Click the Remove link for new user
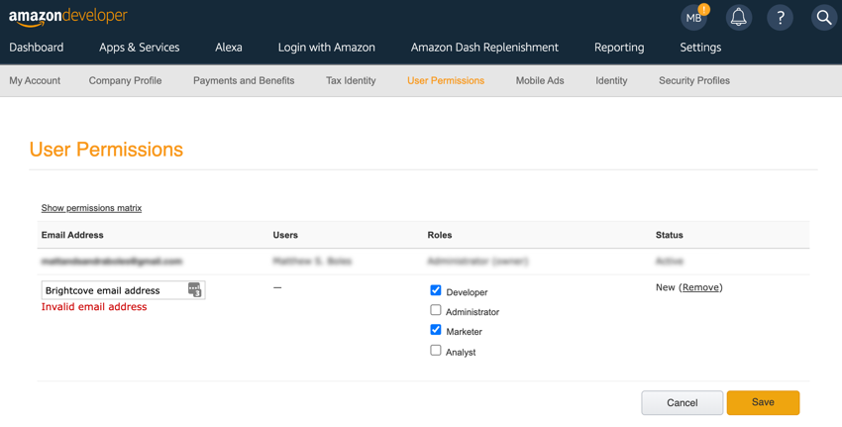 [700, 287]
